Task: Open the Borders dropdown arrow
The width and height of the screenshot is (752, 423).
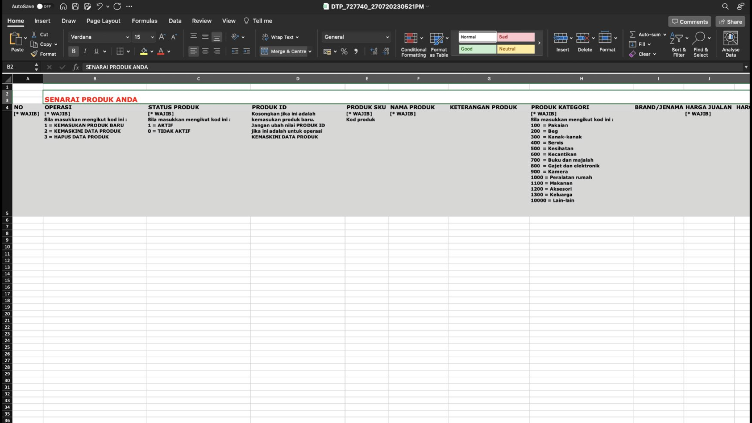Action: (x=128, y=51)
